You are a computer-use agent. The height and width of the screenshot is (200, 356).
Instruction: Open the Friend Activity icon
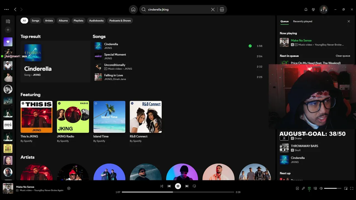coord(313,9)
